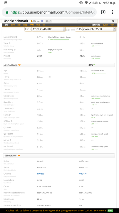This screenshot has height=213, width=119.
Task: Open the HD 4600 graphics link
Action: [x=41, y=174]
